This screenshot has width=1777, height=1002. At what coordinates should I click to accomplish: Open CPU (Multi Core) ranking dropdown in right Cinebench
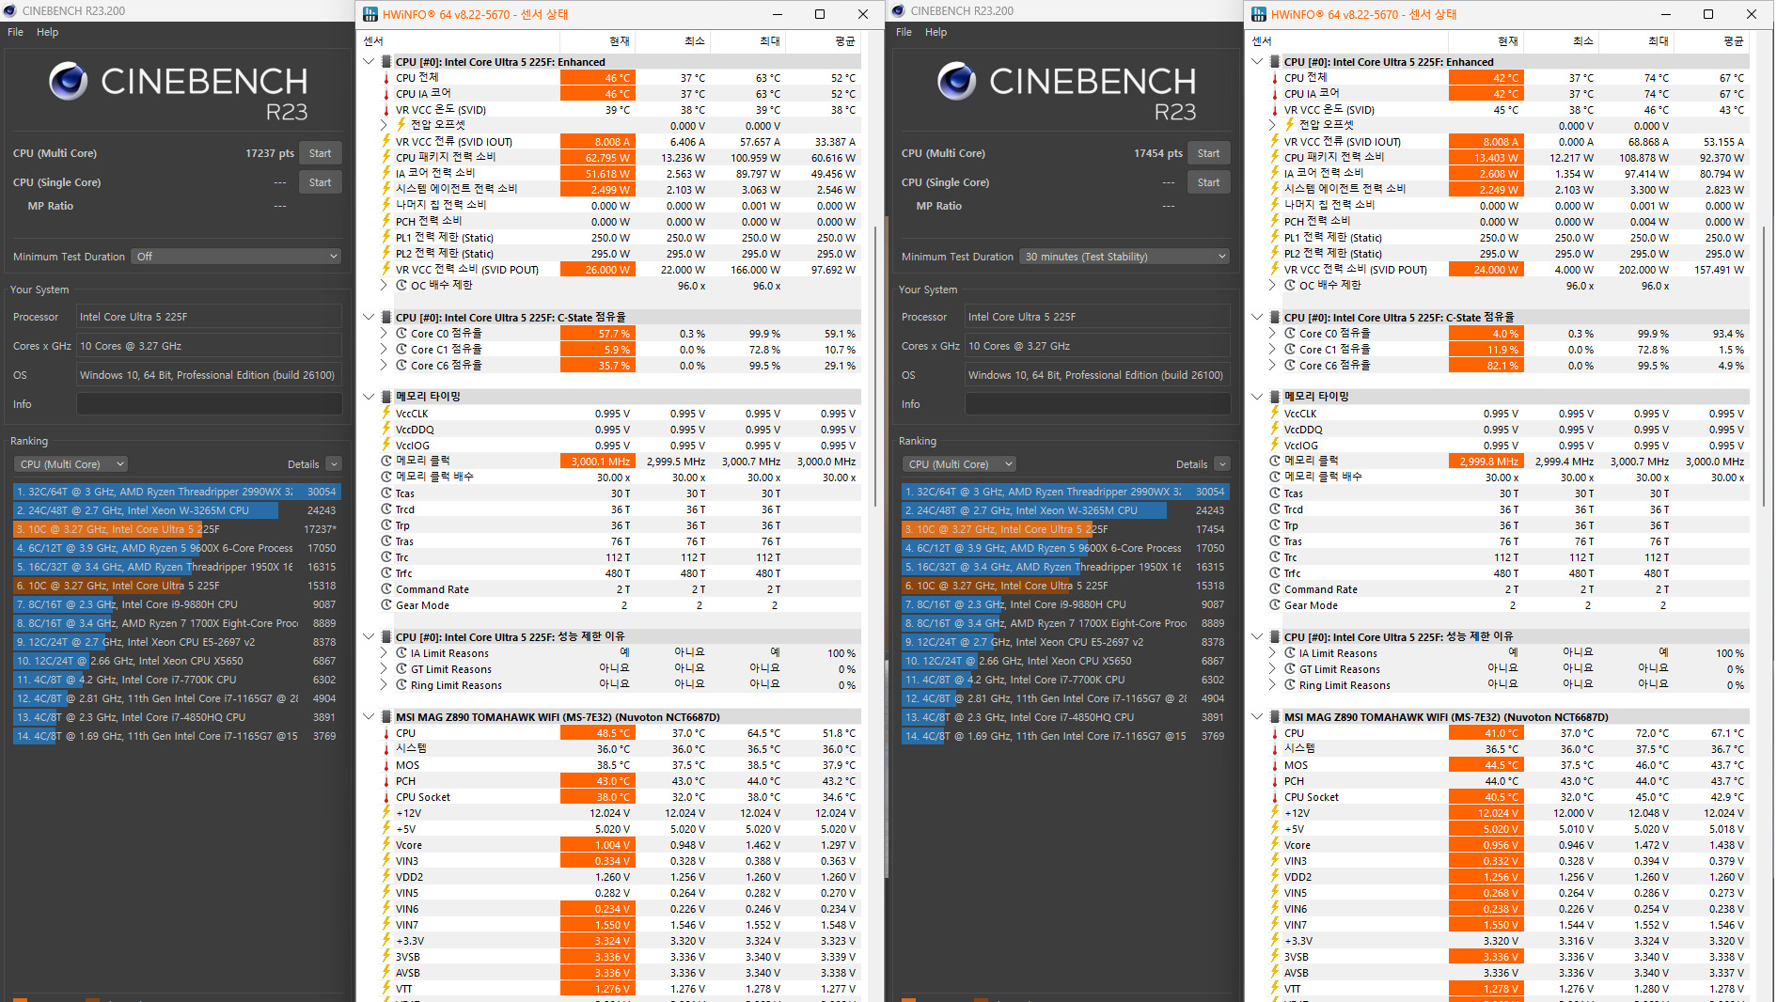pos(959,464)
